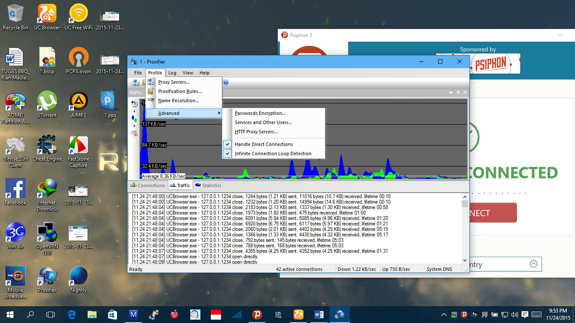This screenshot has height=323, width=575.
Task: Select the FastStone Capture desktop shortcut
Action: [79, 151]
